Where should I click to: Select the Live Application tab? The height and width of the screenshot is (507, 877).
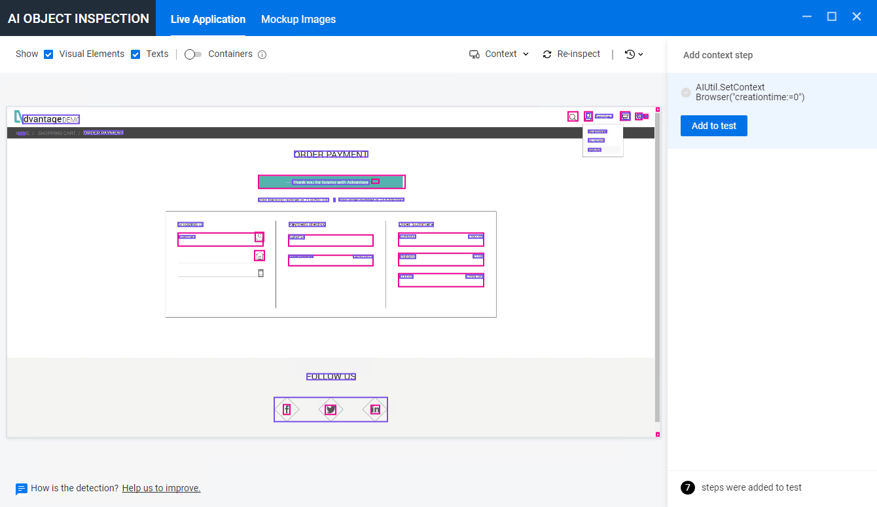[208, 19]
